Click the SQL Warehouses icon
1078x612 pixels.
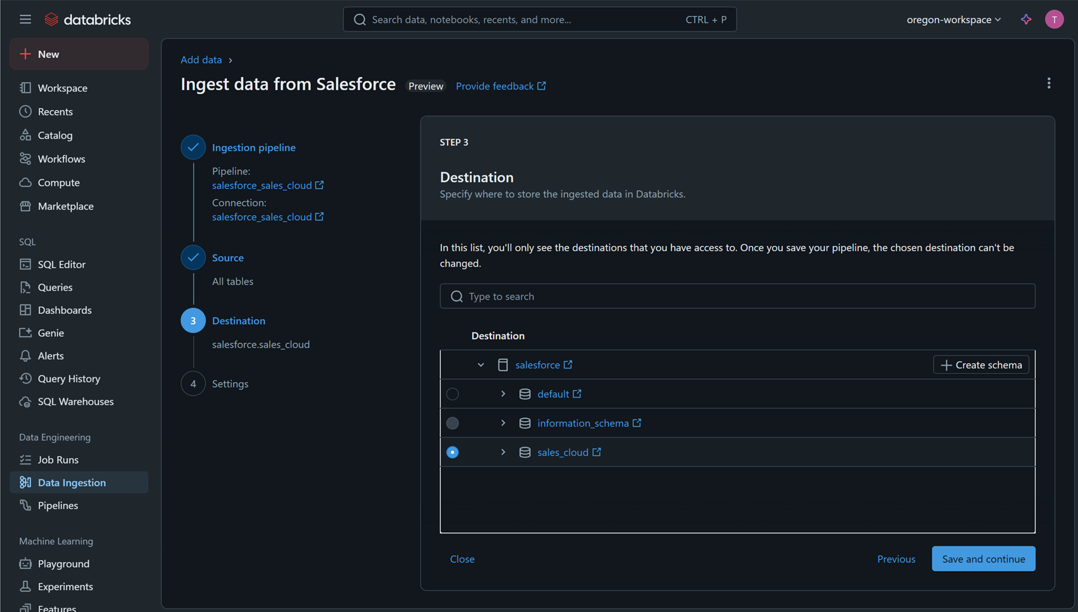25,402
